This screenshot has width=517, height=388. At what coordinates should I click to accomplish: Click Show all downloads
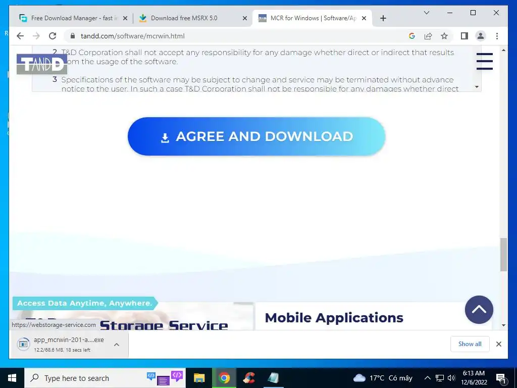click(470, 344)
